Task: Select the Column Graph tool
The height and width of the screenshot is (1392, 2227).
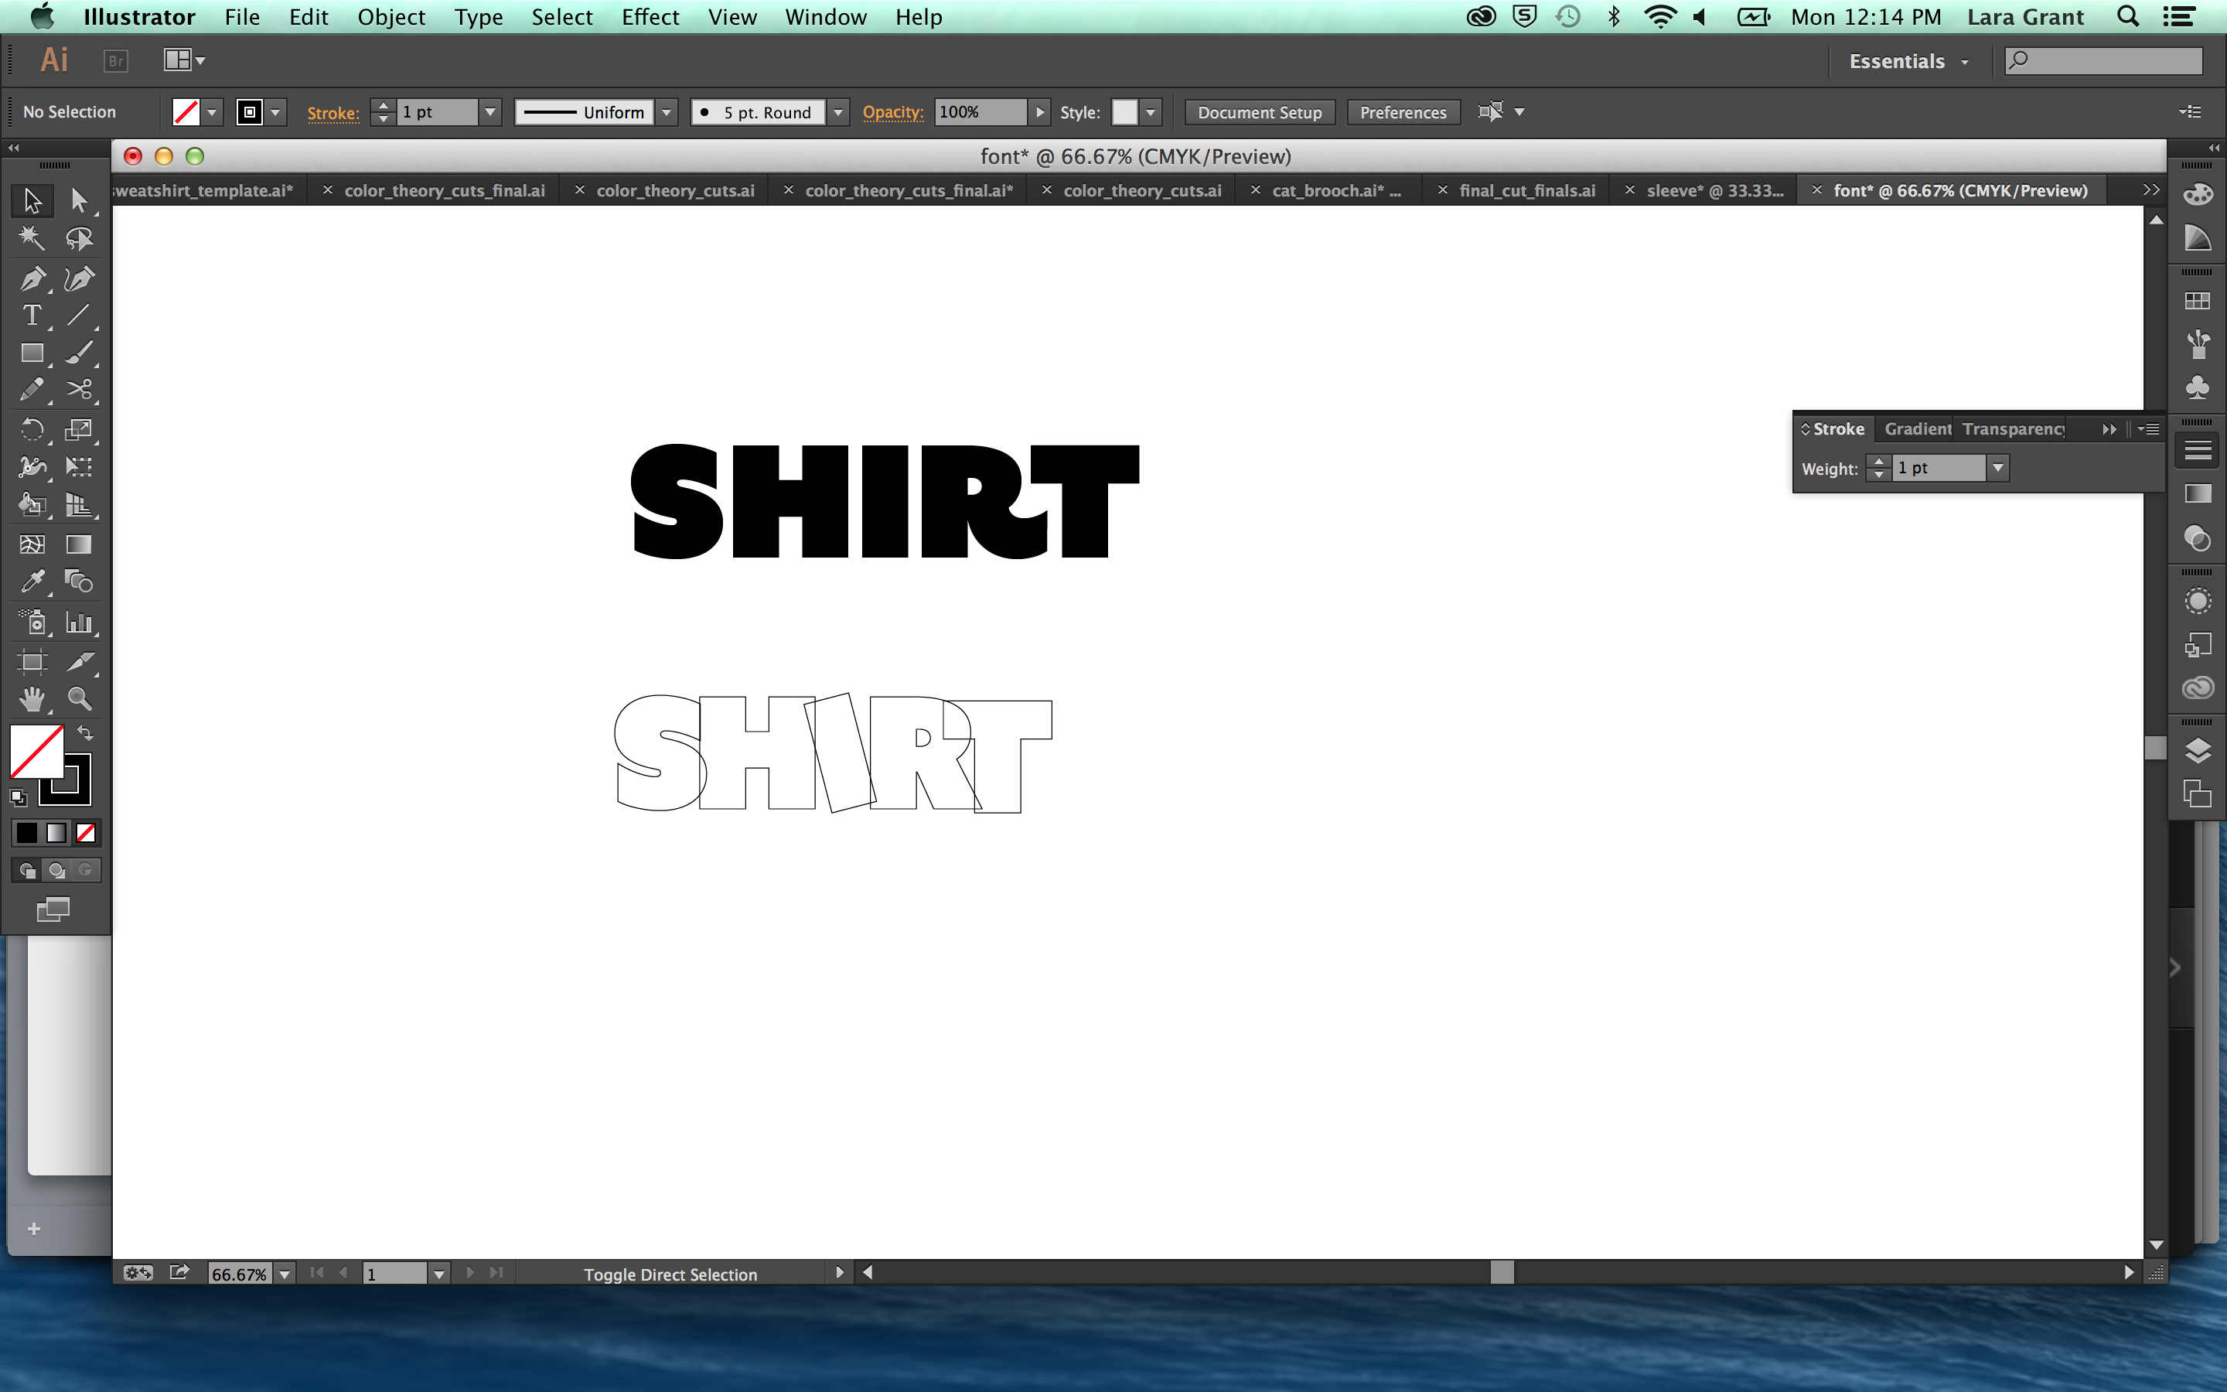Action: [x=79, y=623]
